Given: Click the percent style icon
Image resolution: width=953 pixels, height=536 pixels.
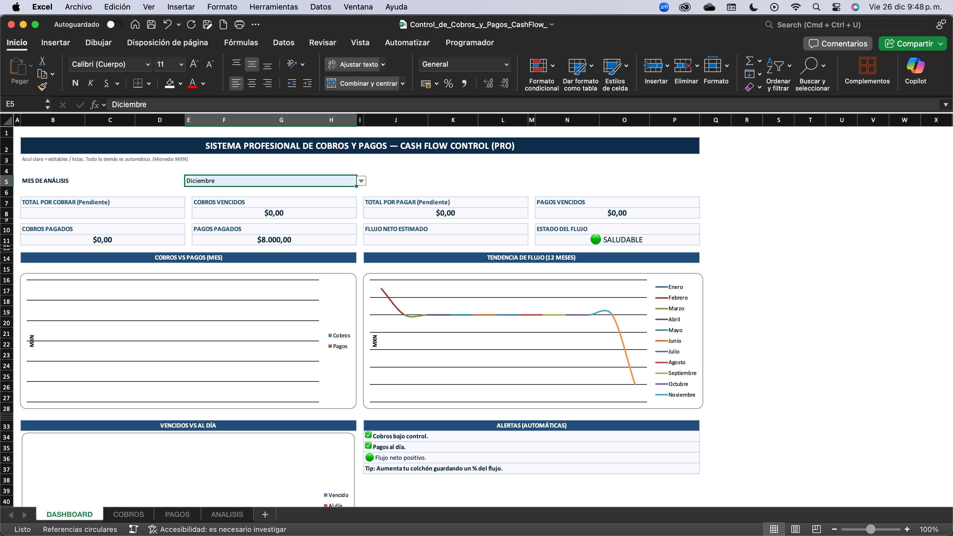Looking at the screenshot, I should click(x=449, y=84).
